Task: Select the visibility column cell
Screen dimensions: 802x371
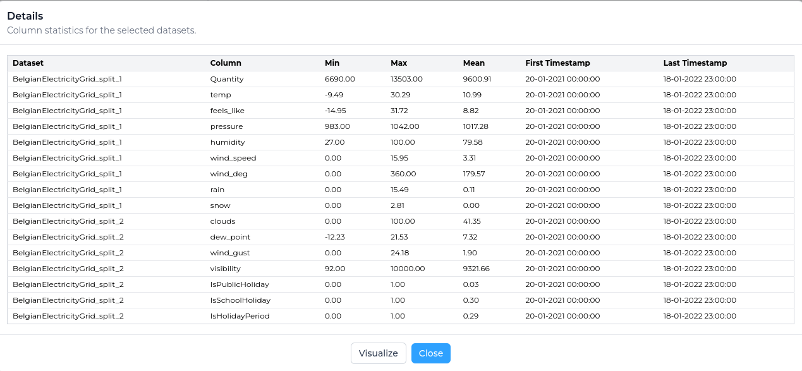Action: (x=226, y=269)
